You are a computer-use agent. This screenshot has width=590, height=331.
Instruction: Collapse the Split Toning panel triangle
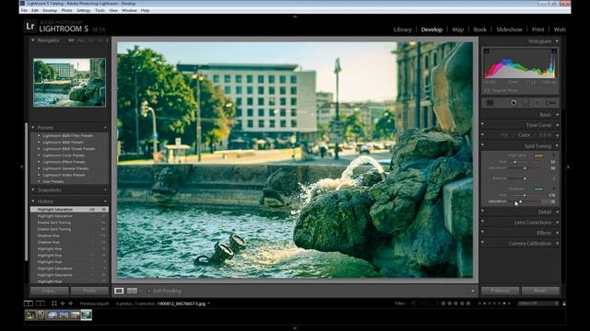click(557, 146)
